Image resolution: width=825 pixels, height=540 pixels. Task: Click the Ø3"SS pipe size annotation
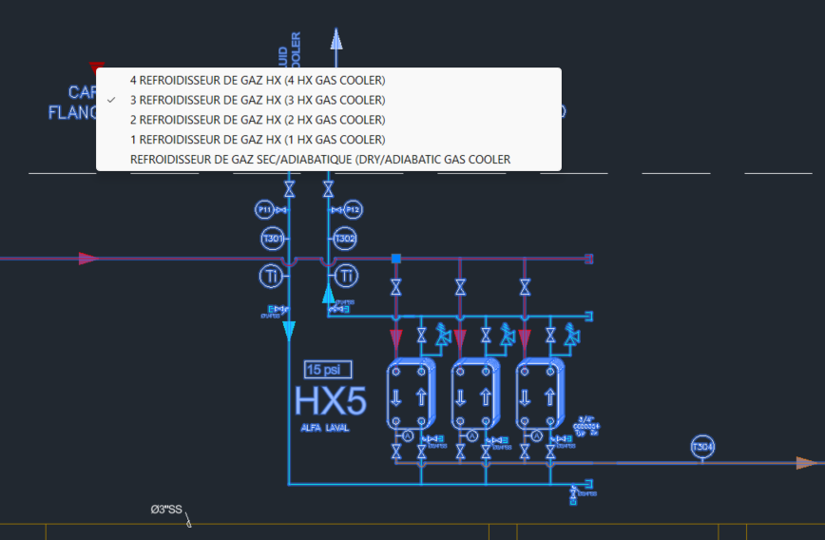pyautogui.click(x=166, y=509)
